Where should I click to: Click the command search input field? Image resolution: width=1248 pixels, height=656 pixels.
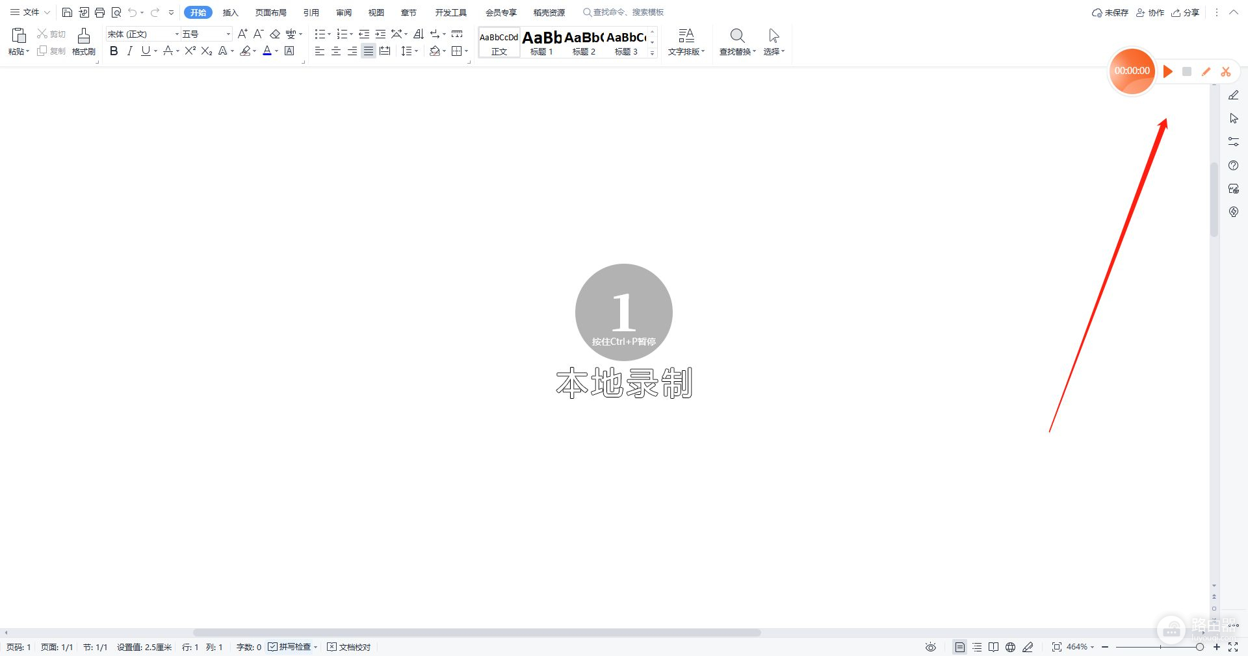[x=628, y=12]
